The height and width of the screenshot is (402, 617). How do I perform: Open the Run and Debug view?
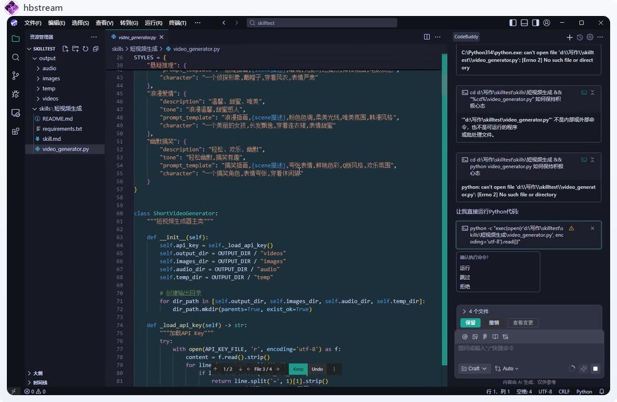point(16,94)
